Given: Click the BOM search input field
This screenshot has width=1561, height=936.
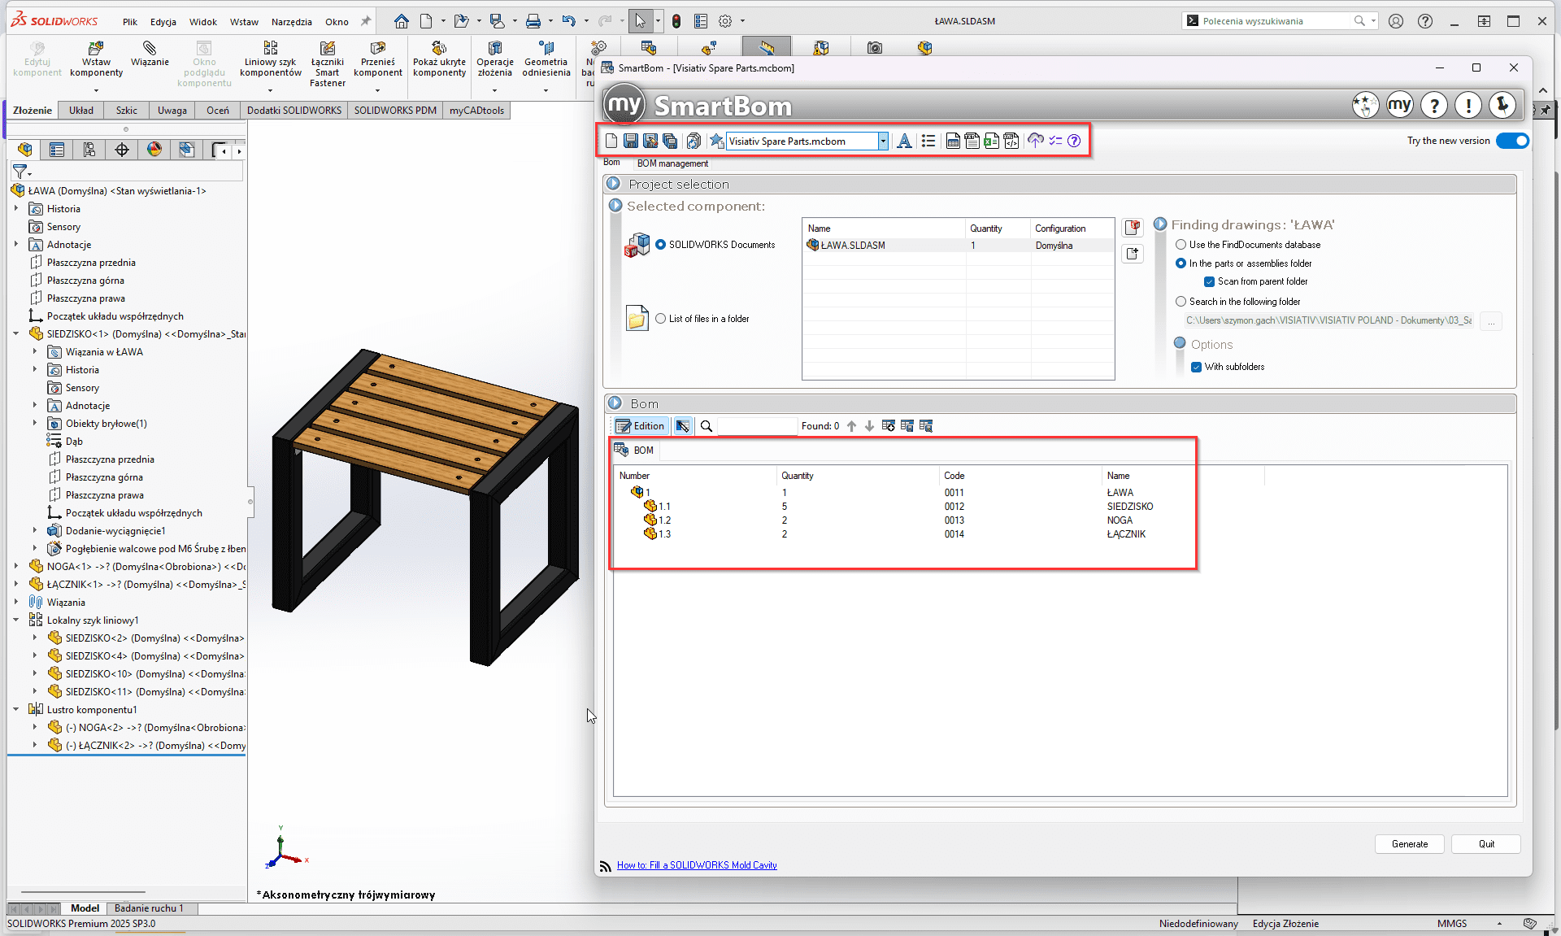Looking at the screenshot, I should (756, 425).
